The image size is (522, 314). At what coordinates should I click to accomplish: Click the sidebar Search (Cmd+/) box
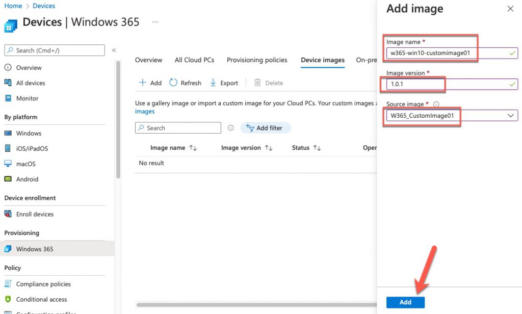click(55, 50)
